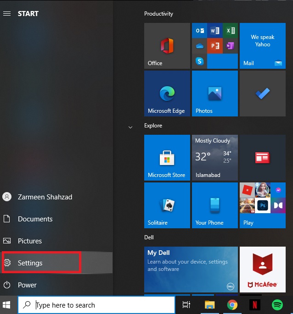This screenshot has height=314, width=293.
Task: Launch the Solitaire tile
Action: (x=167, y=205)
